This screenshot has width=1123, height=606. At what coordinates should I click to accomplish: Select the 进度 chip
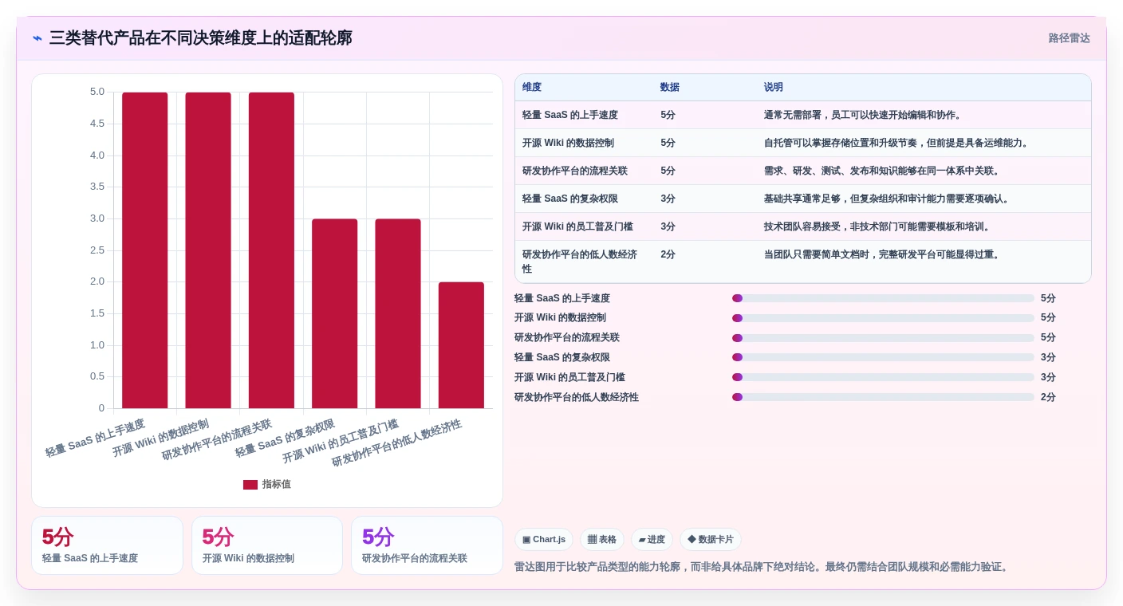[x=652, y=540]
